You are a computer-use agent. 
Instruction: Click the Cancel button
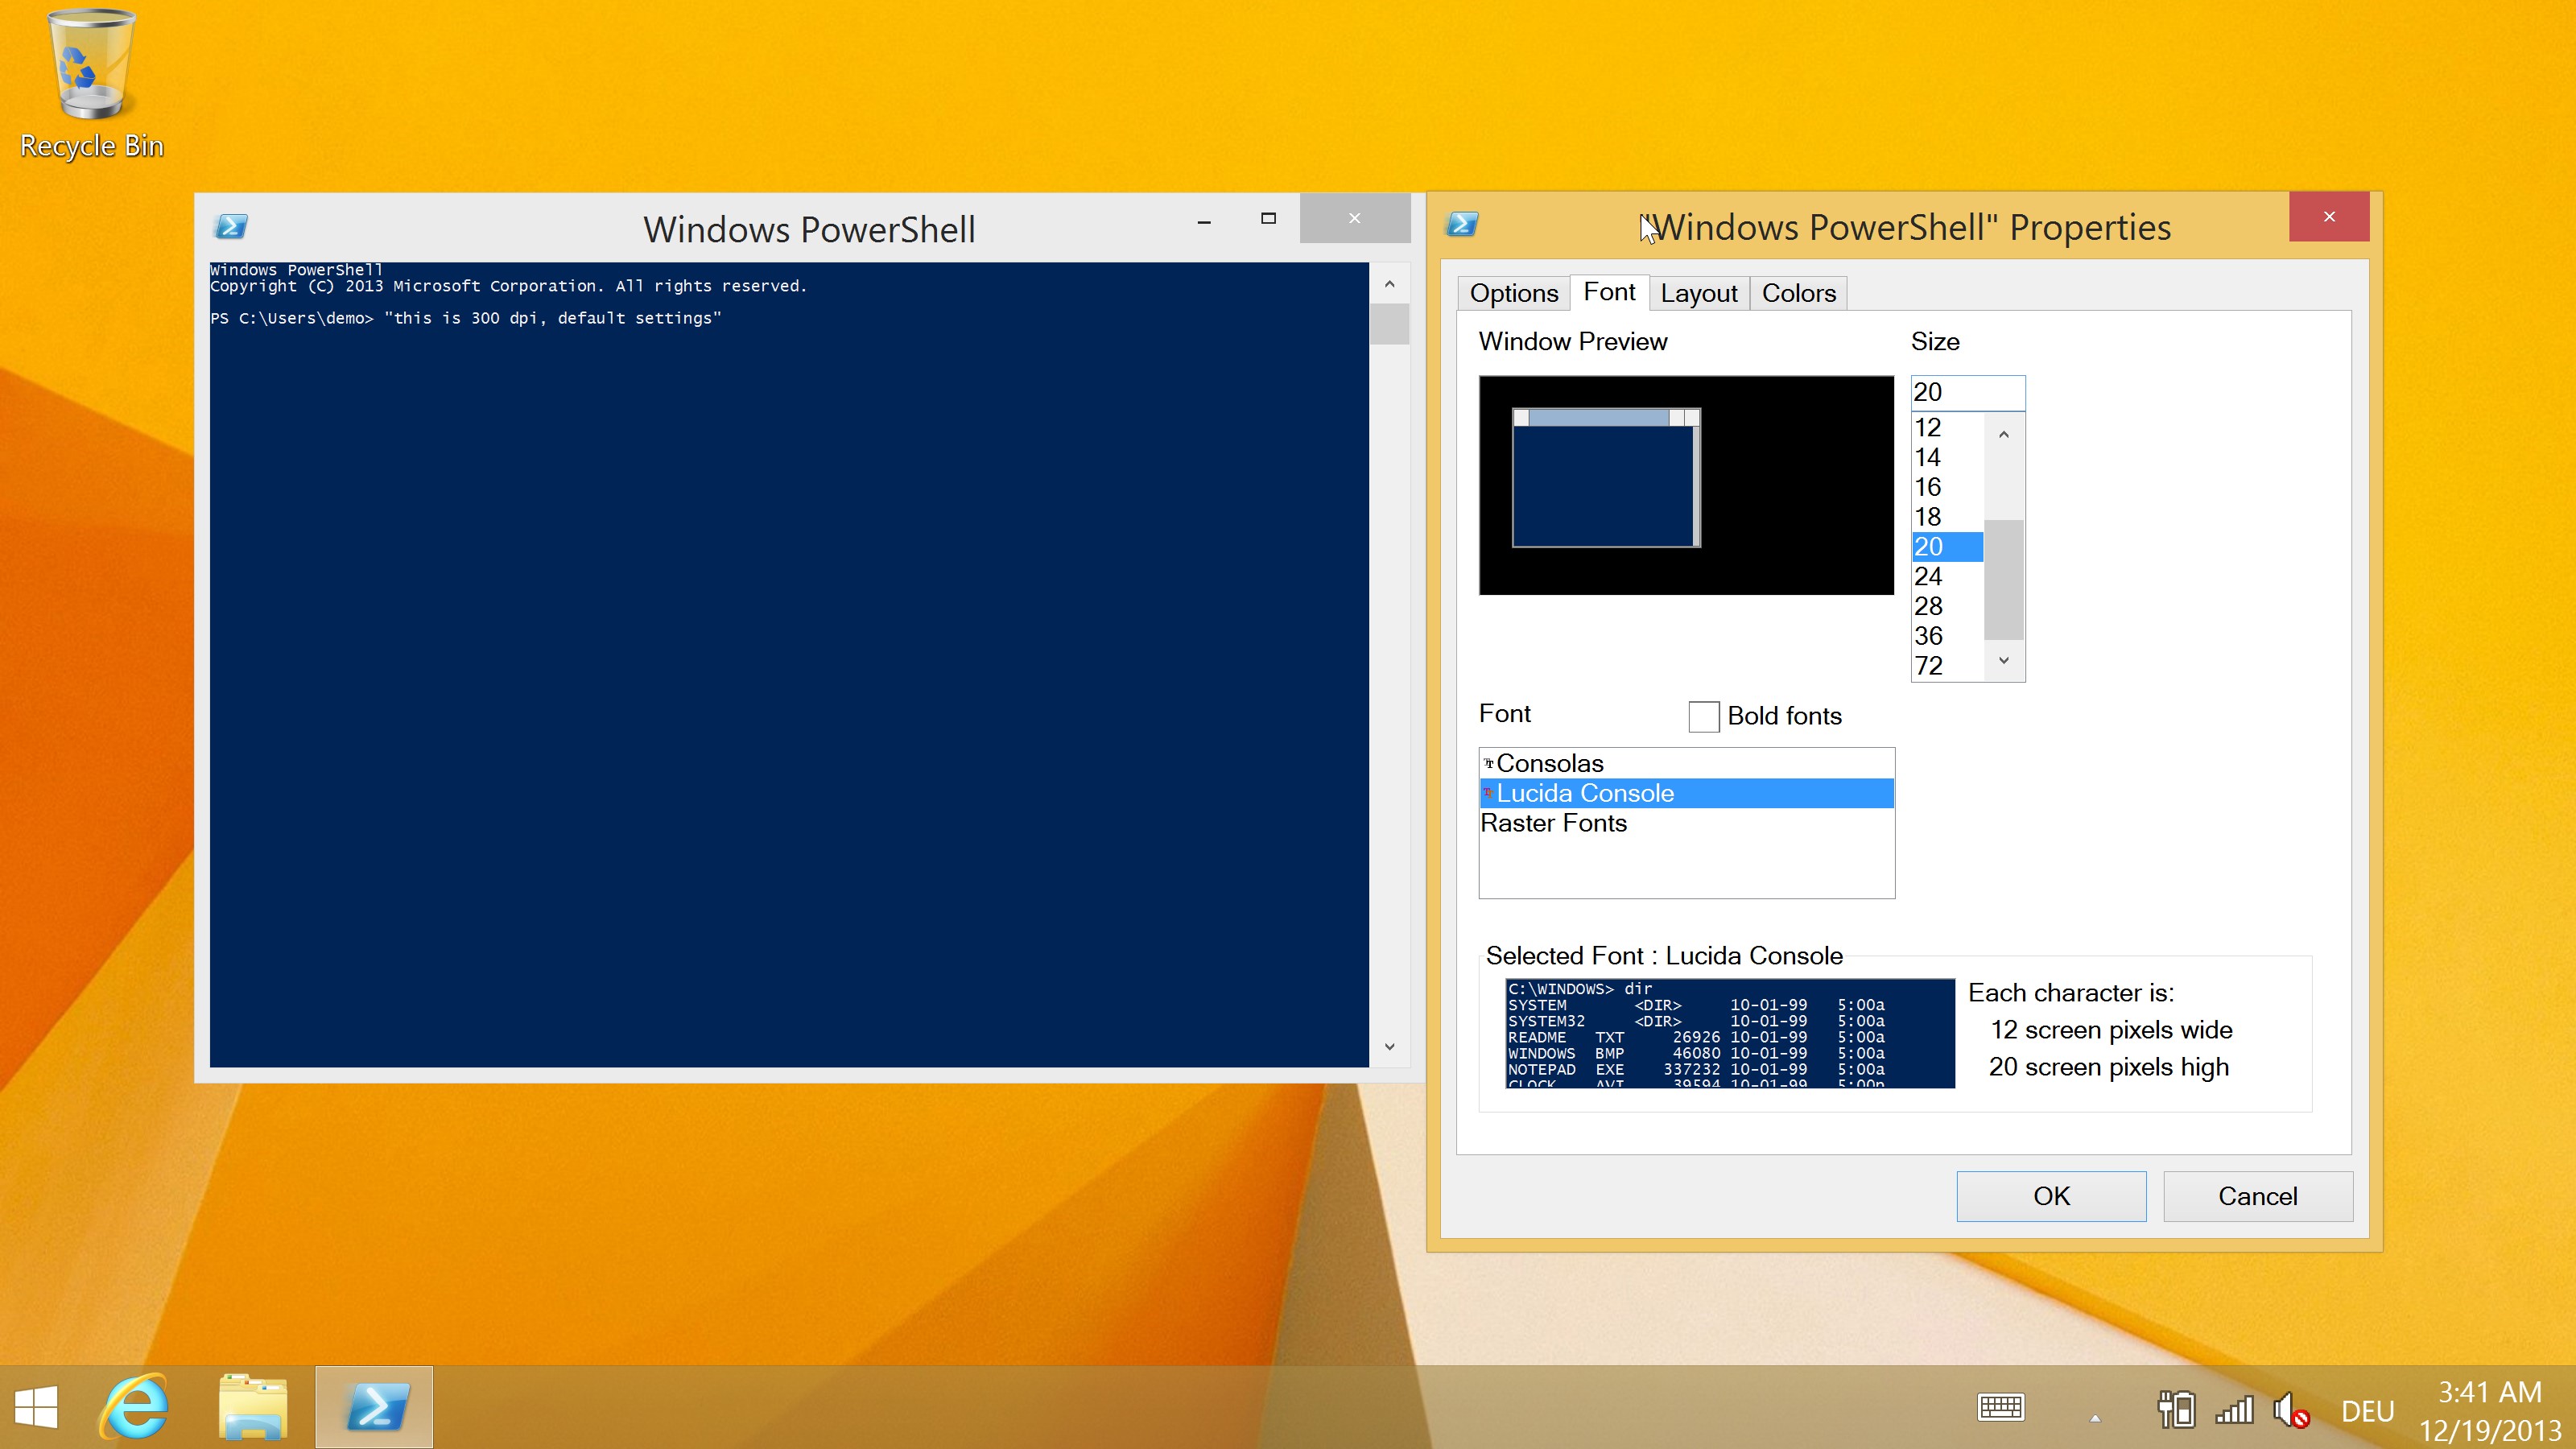(x=2258, y=1196)
